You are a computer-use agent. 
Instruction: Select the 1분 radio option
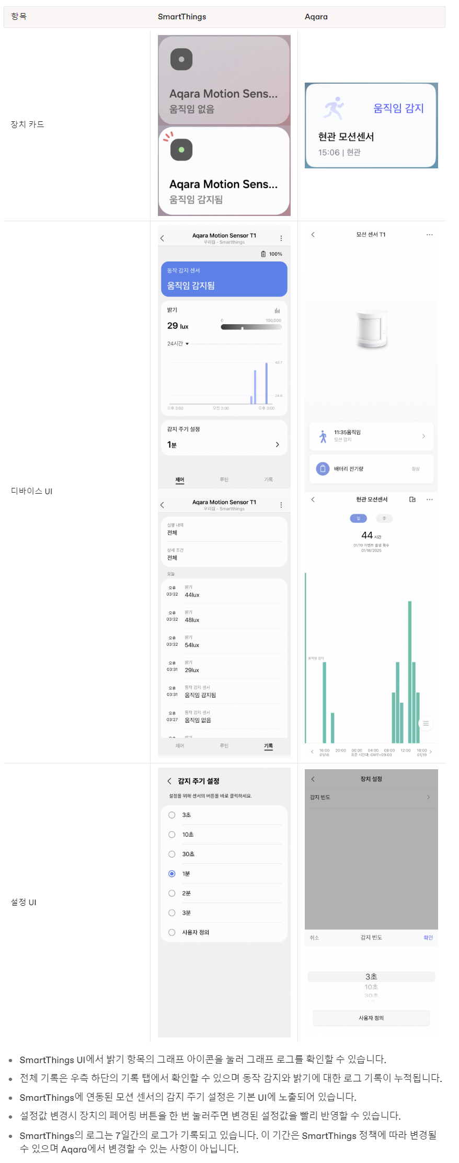click(171, 874)
